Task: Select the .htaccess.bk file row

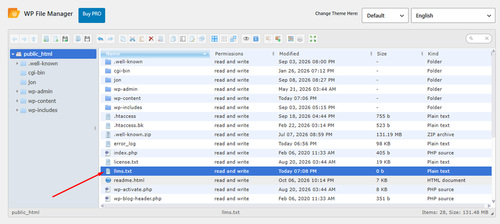Action: pyautogui.click(x=296, y=125)
